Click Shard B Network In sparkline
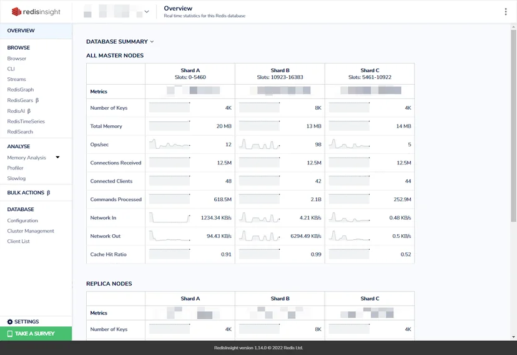Image resolution: width=517 pixels, height=355 pixels. 260,217
